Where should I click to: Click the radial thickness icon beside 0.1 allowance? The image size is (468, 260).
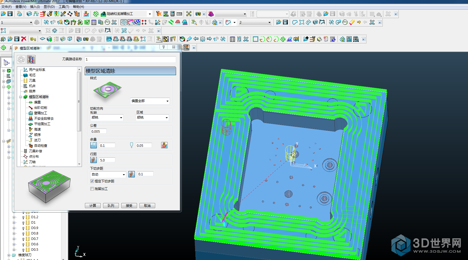[x=94, y=145]
